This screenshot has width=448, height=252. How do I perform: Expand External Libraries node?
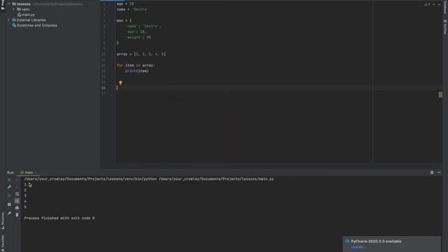pos(8,20)
